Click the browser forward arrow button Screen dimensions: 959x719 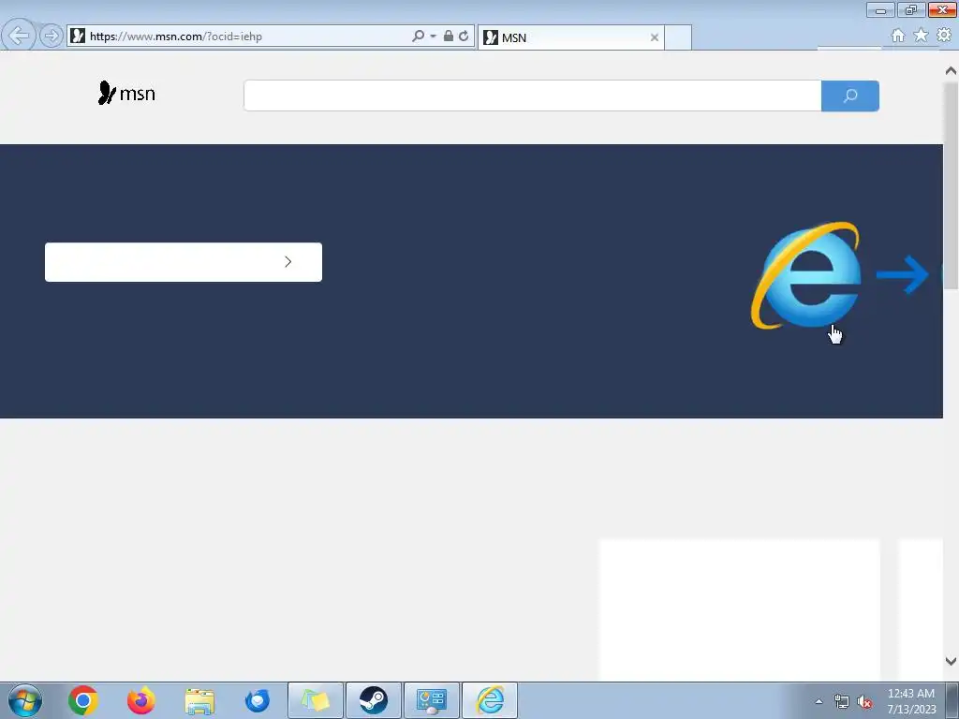tap(52, 37)
